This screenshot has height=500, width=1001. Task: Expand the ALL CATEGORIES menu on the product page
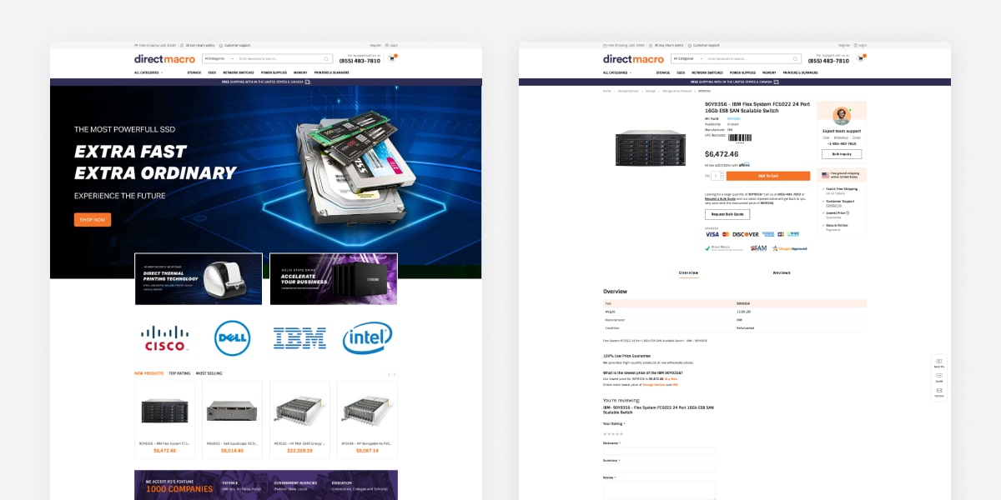pos(617,72)
